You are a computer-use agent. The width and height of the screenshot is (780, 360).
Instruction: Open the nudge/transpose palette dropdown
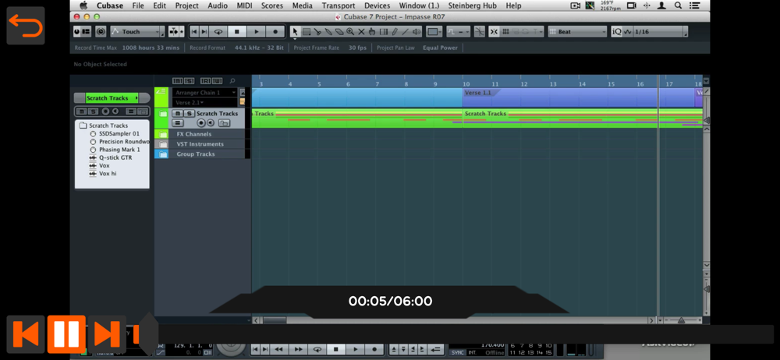(458, 31)
